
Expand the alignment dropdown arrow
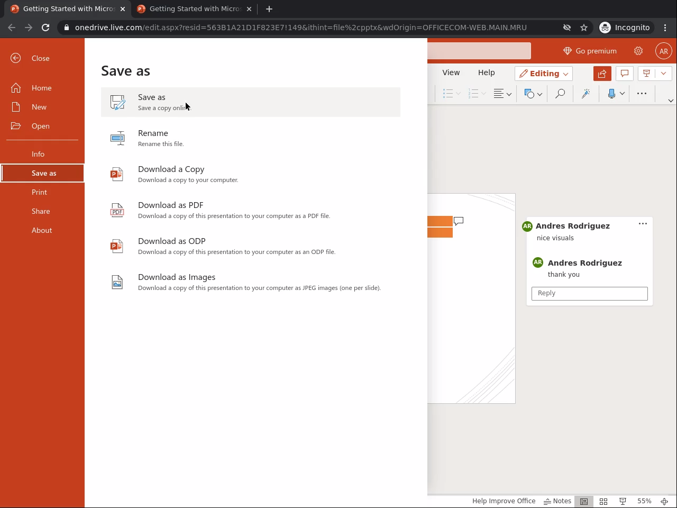(509, 94)
